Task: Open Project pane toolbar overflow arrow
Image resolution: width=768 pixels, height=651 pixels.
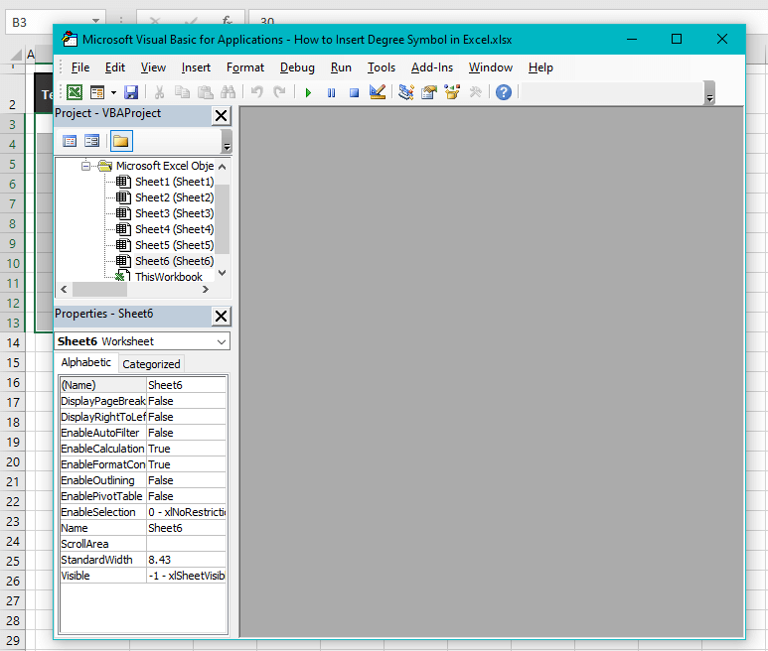Action: pyautogui.click(x=227, y=142)
